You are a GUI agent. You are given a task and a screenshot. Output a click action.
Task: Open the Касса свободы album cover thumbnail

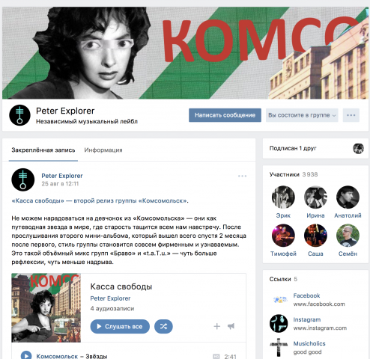(x=46, y=307)
